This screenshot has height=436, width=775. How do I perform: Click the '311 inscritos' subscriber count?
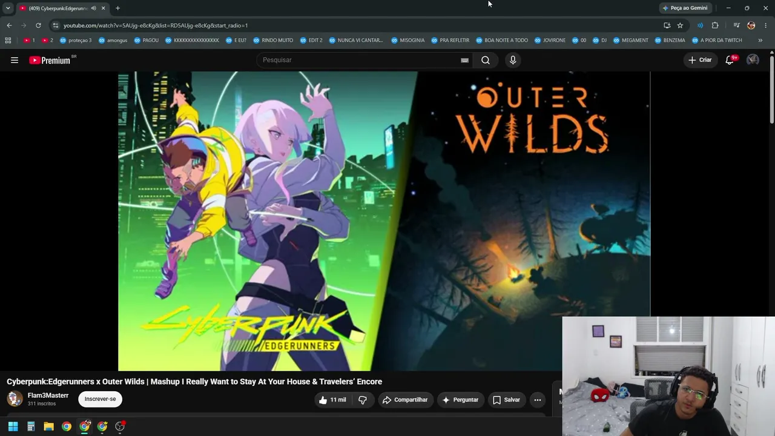[x=42, y=404]
